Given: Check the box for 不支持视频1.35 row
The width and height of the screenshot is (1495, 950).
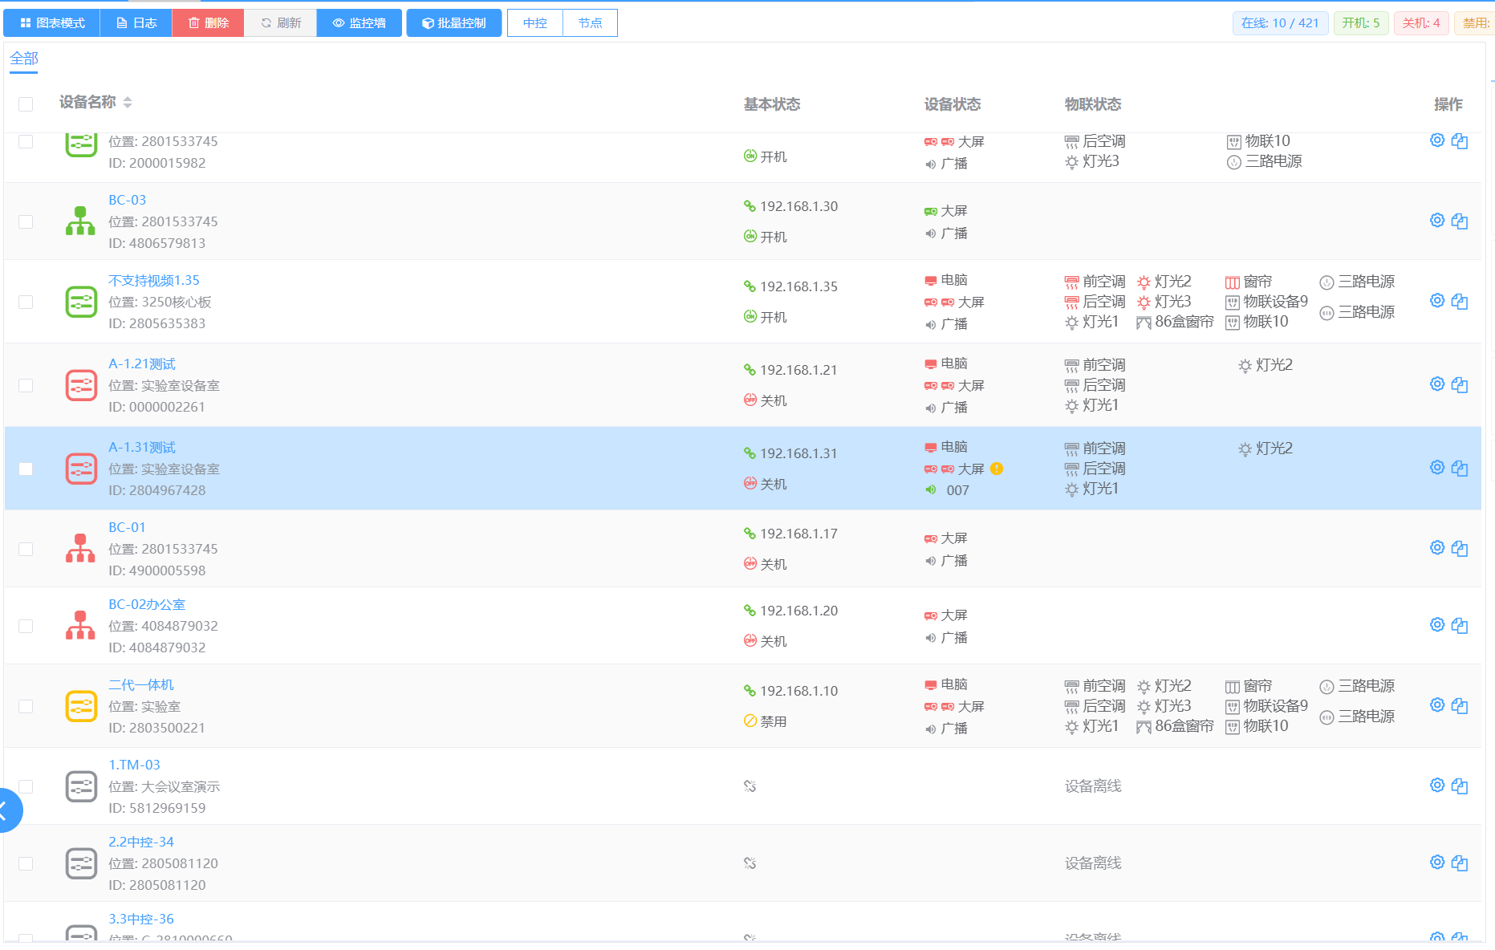Looking at the screenshot, I should [26, 302].
